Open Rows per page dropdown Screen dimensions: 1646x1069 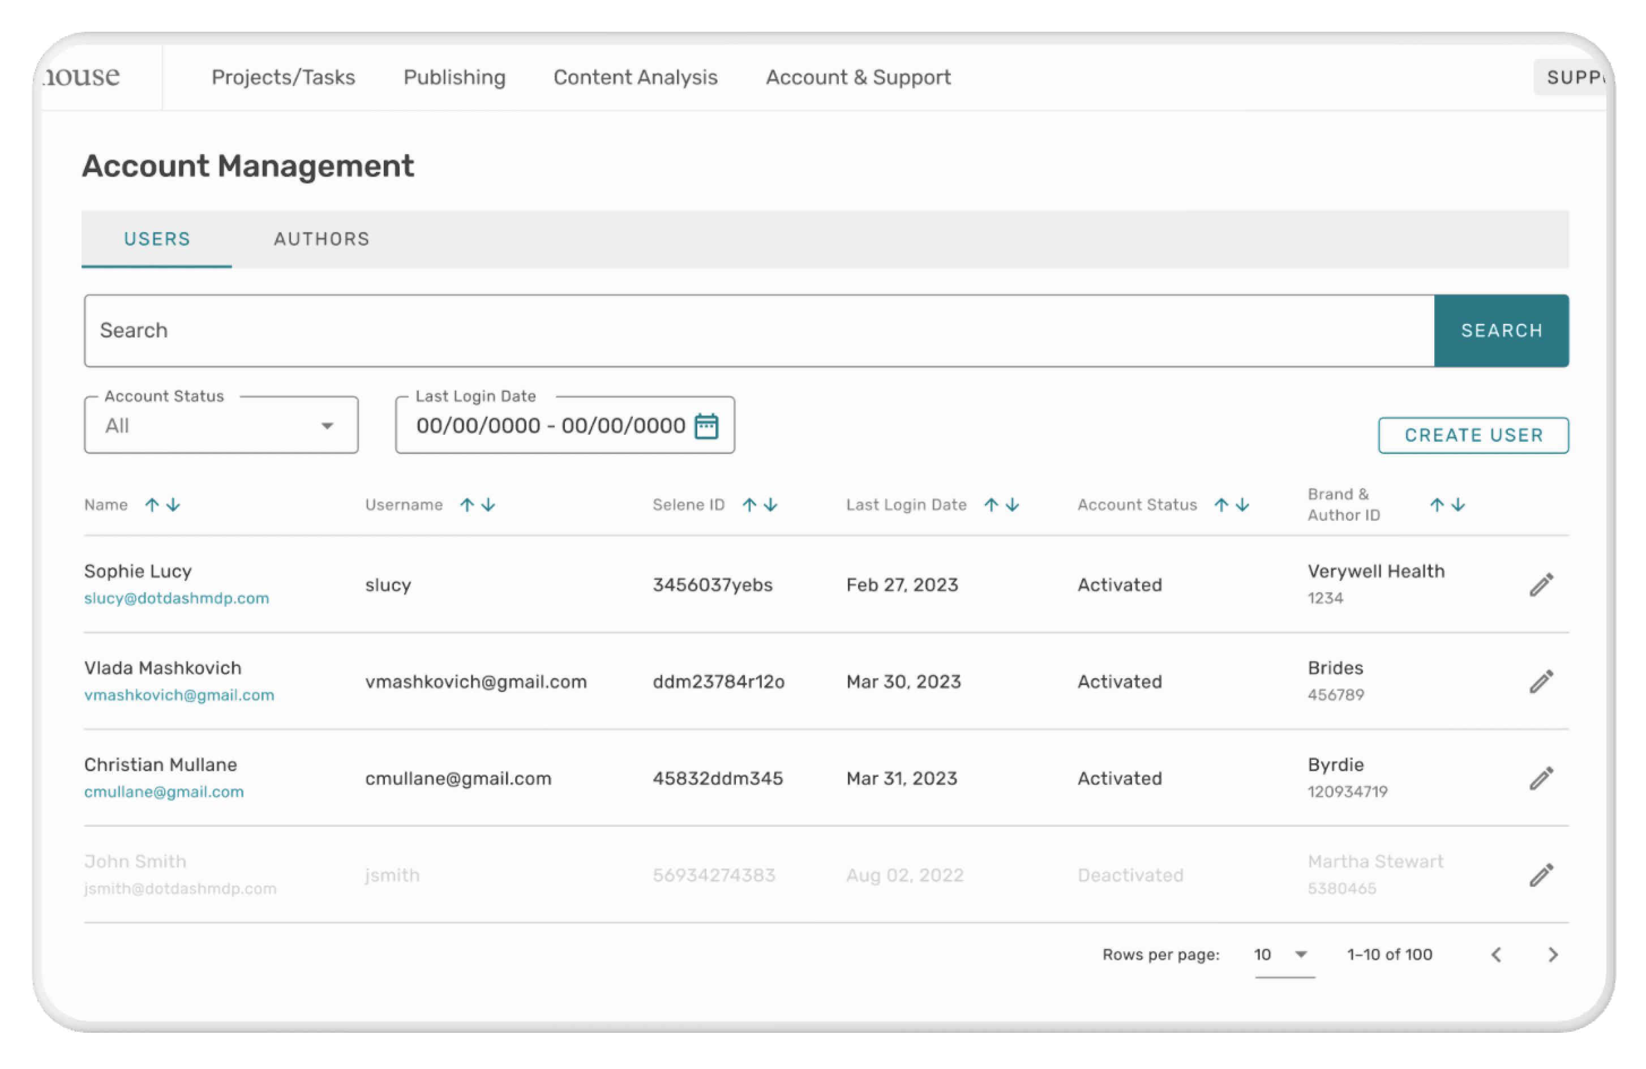[1284, 955]
